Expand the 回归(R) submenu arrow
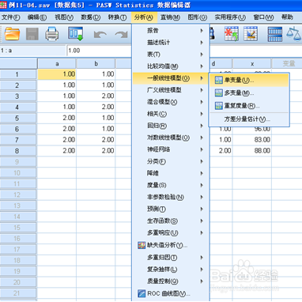 [202, 126]
